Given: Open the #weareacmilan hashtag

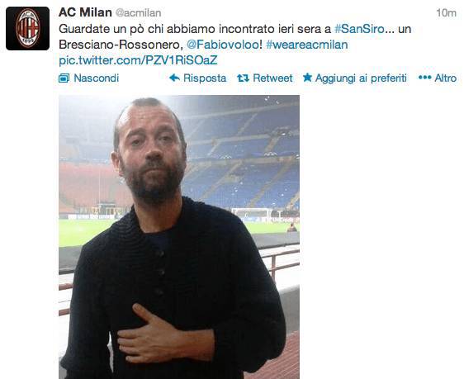Looking at the screenshot, I should [x=307, y=45].
